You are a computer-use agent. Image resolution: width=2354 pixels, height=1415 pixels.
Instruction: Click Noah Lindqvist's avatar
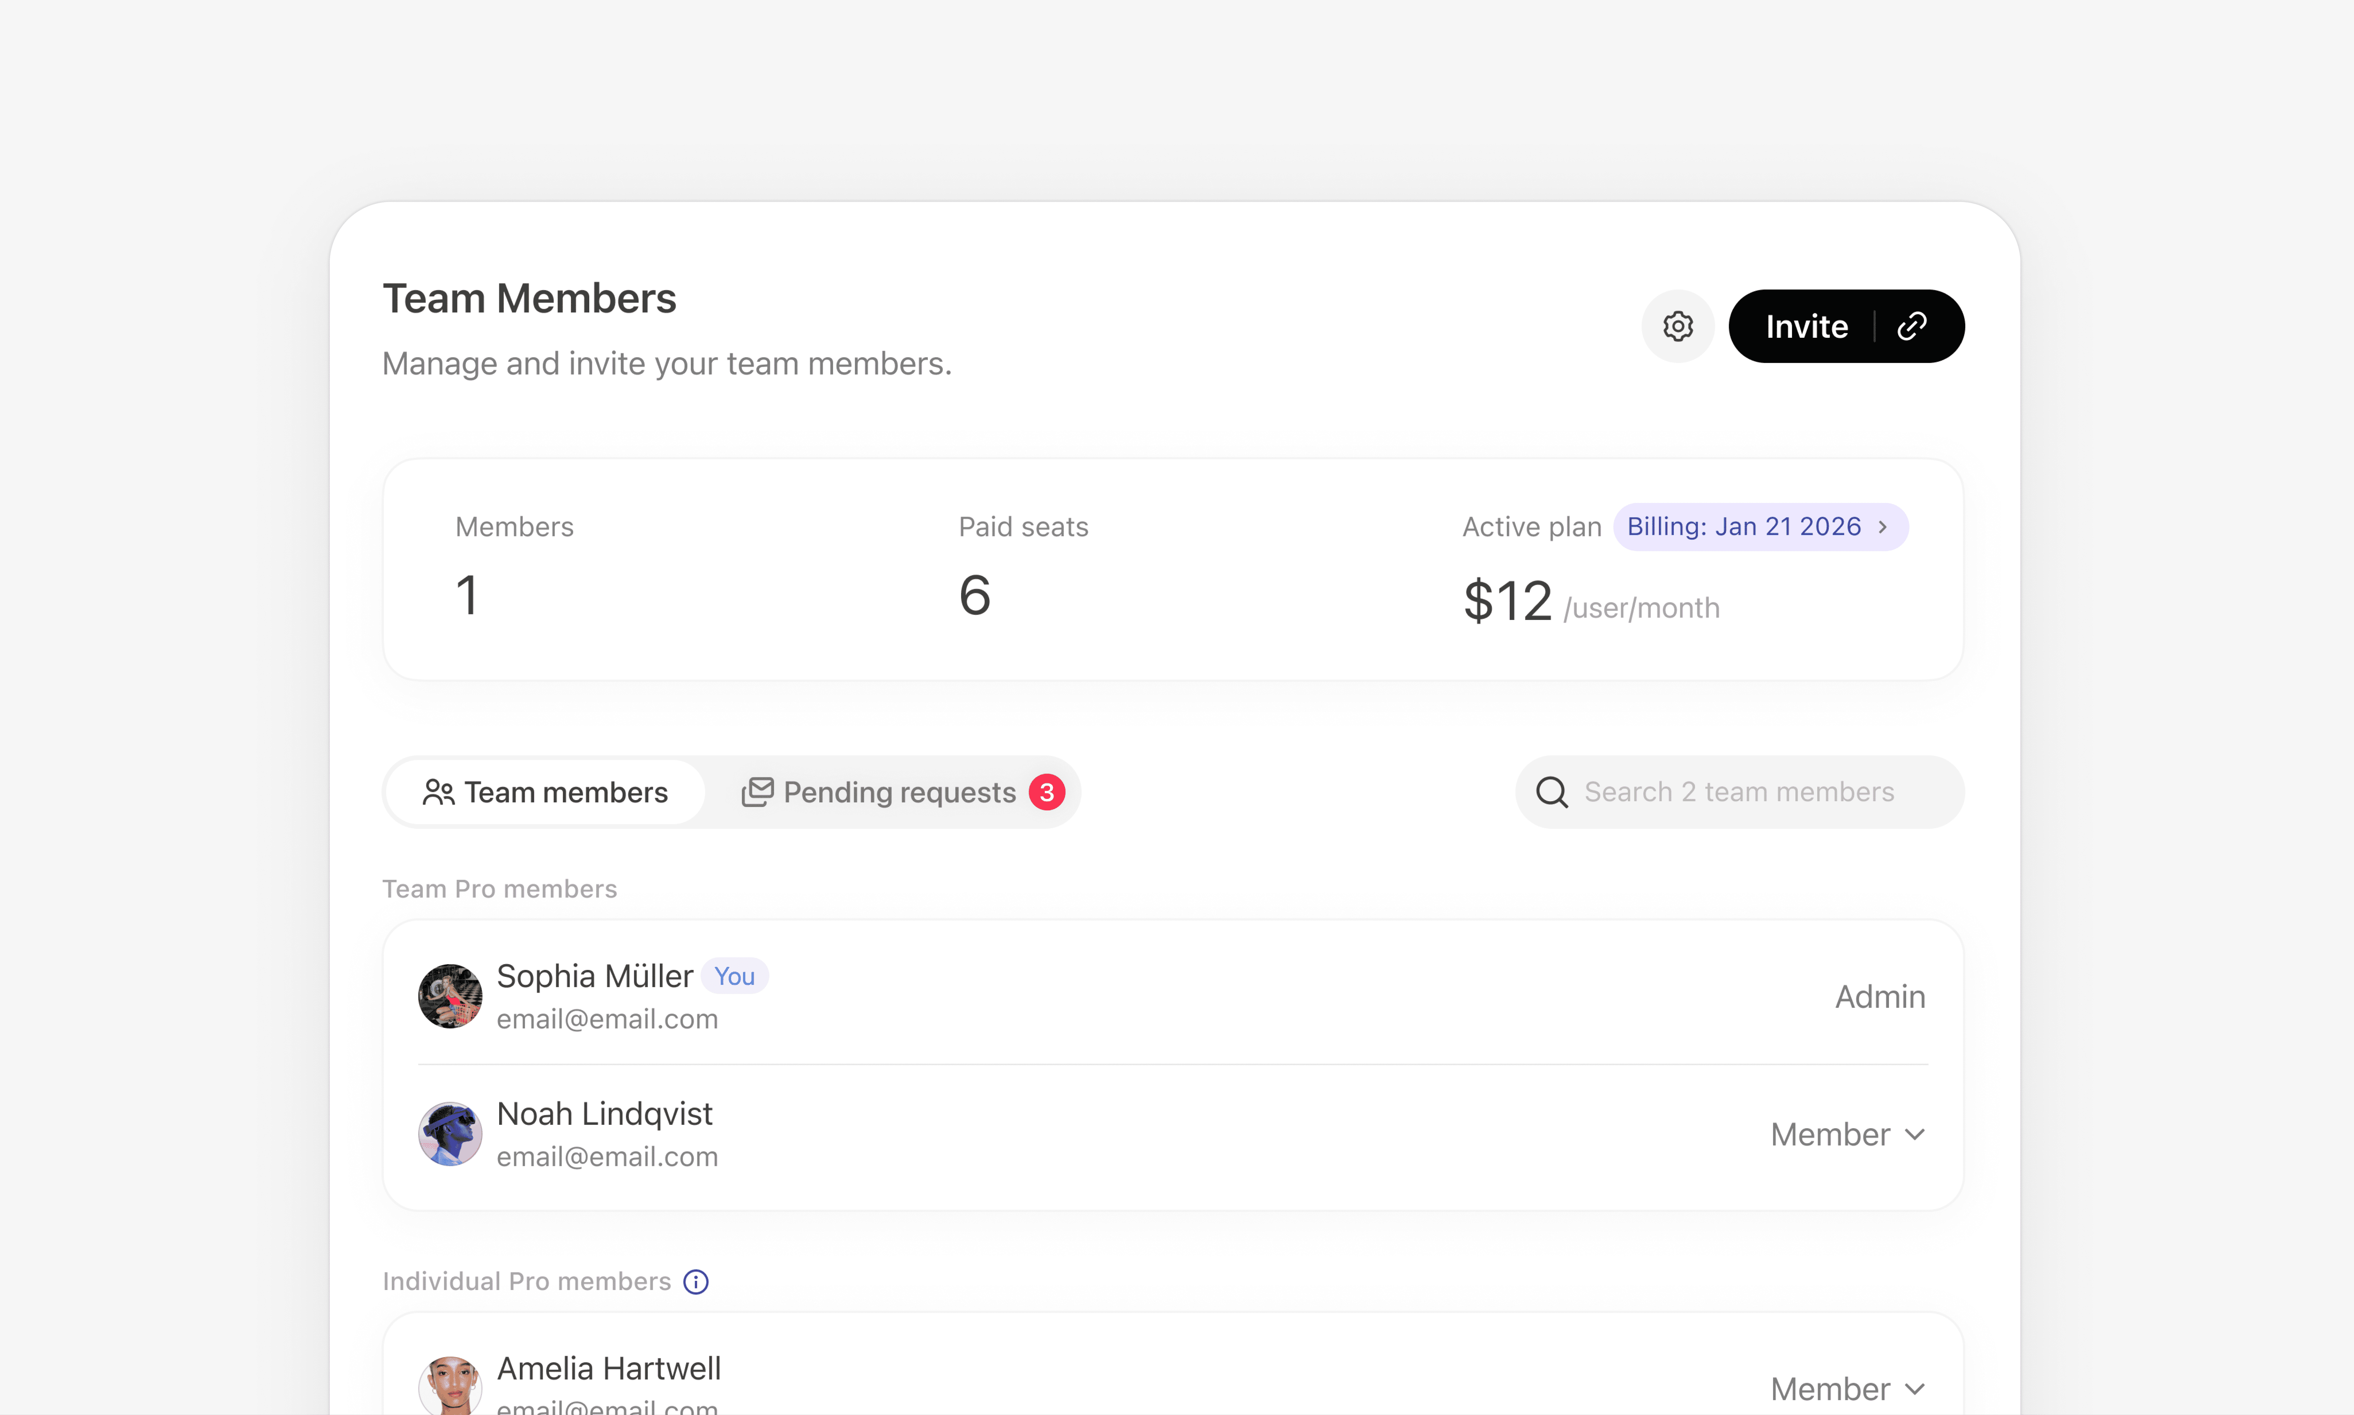[x=450, y=1134]
